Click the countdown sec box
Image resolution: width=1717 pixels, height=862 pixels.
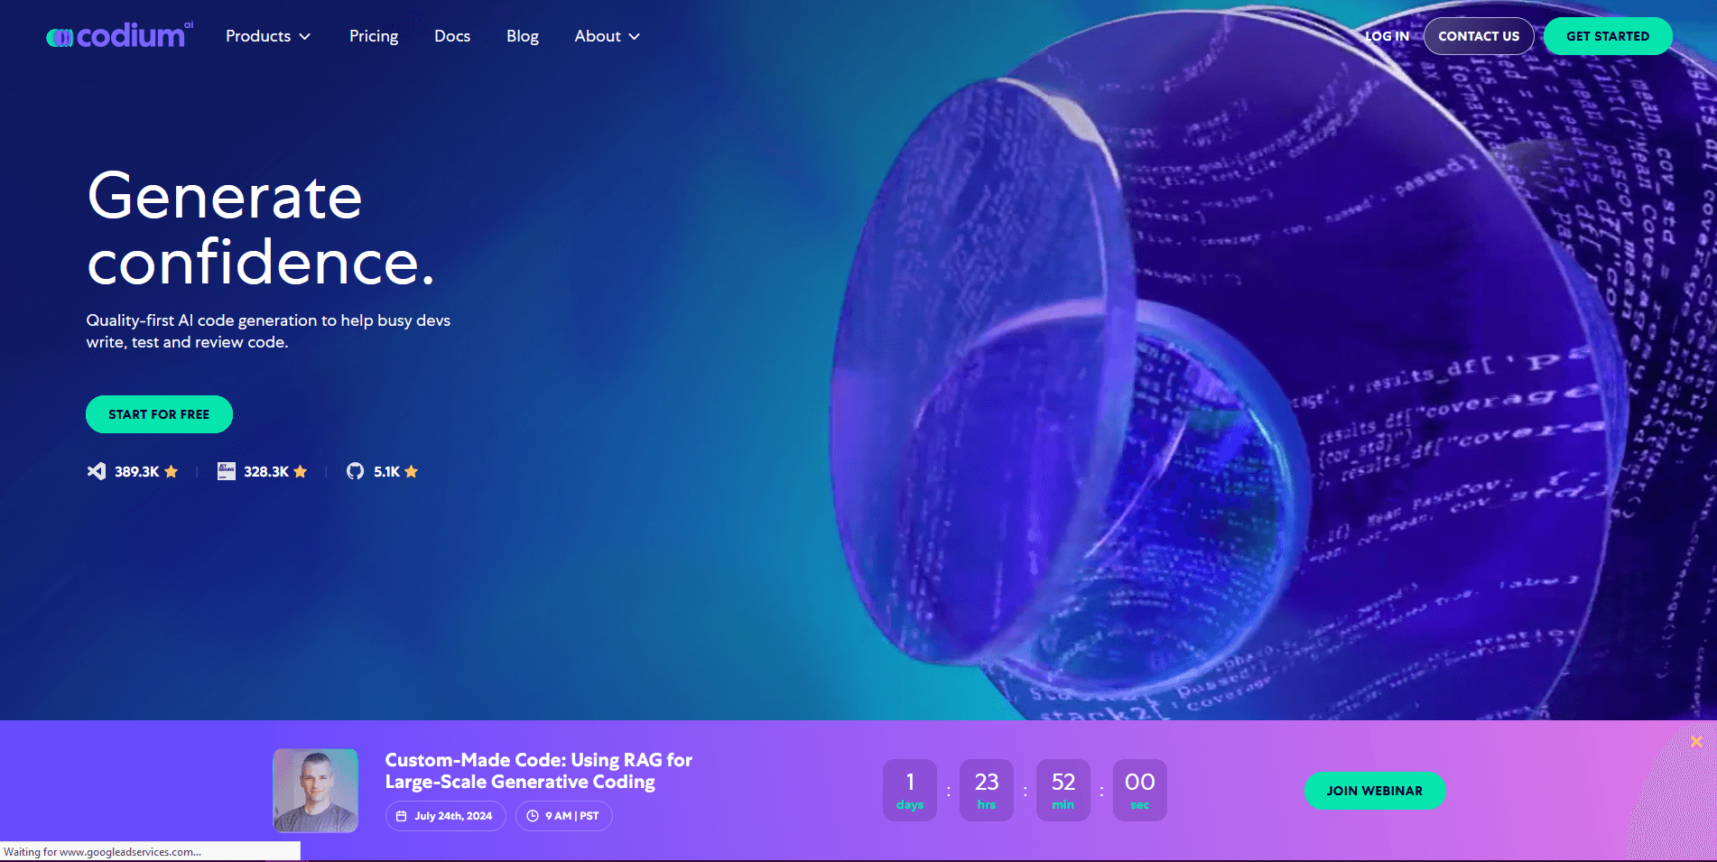1140,791
